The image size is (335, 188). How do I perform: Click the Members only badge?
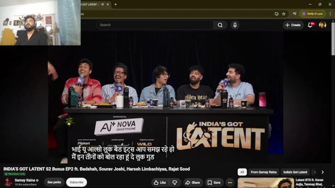(x=15, y=174)
